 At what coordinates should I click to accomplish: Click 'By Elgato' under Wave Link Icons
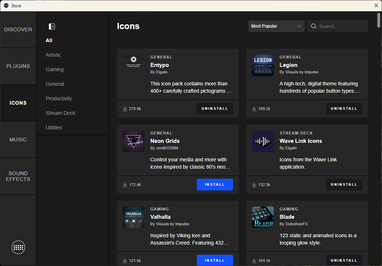click(x=288, y=148)
